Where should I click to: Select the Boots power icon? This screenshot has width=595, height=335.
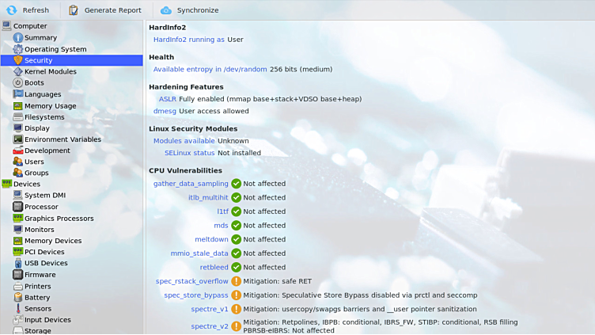(x=17, y=82)
